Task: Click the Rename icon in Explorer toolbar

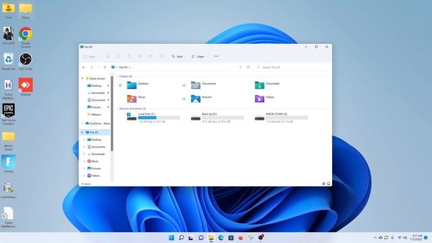Action: coord(140,57)
